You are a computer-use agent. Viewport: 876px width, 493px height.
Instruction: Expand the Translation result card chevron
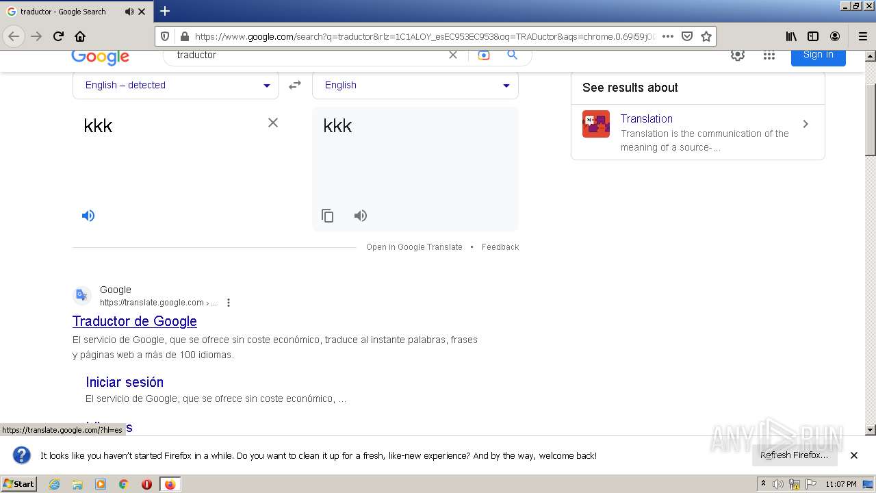pyautogui.click(x=806, y=124)
